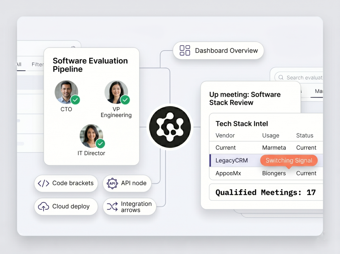Click the central black hub logo

(x=170, y=127)
